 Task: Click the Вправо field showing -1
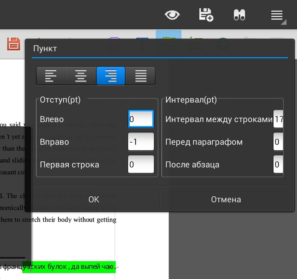[x=141, y=141]
